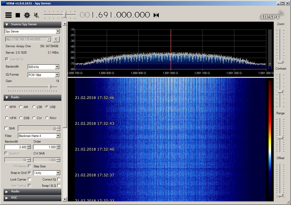291x205 pixels.
Task: Expand the Audio panel
Action: click(x=7, y=192)
